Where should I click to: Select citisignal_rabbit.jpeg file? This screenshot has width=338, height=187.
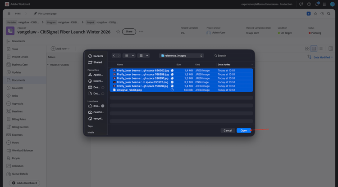[x=181, y=90]
